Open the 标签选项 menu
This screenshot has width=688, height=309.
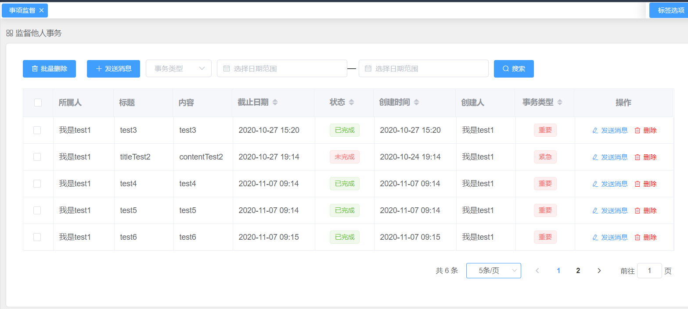pyautogui.click(x=669, y=11)
